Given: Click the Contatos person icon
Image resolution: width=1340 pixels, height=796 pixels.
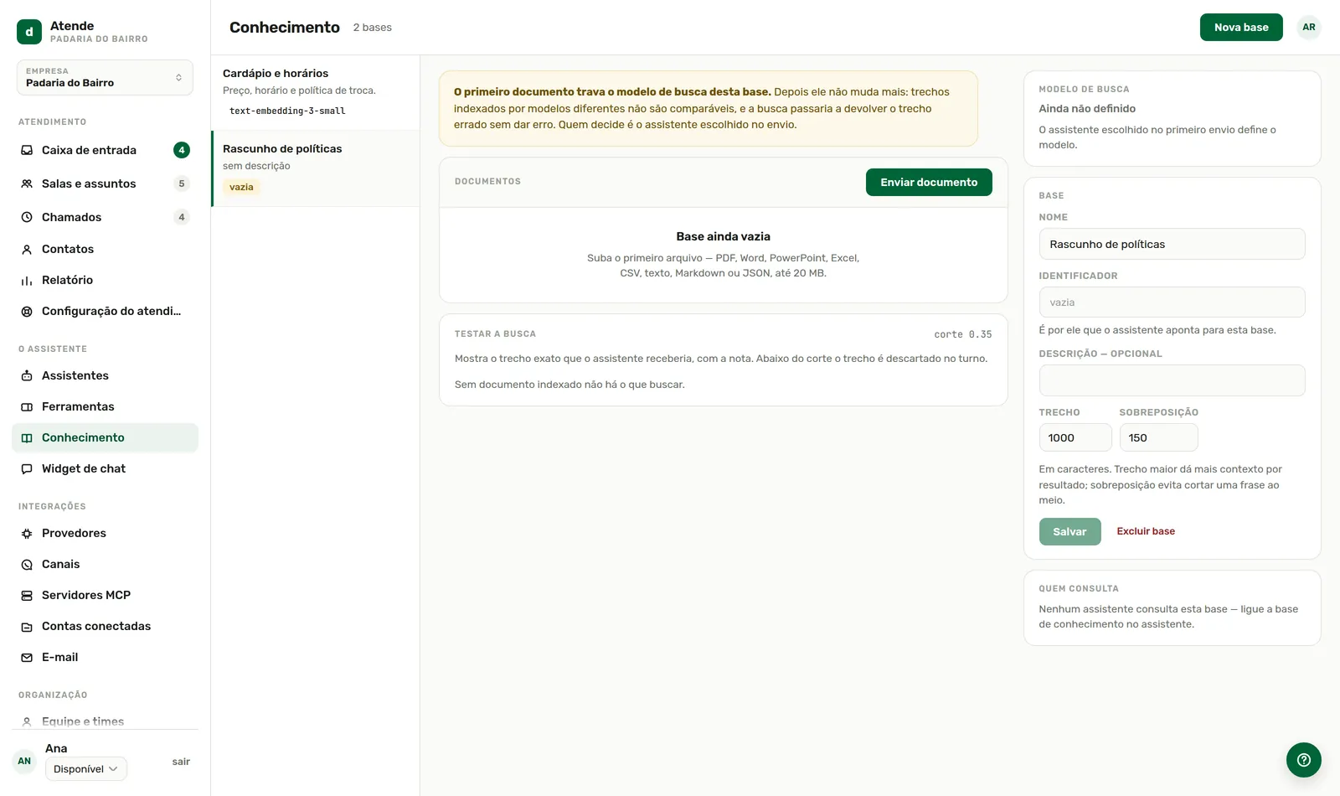Looking at the screenshot, I should tap(27, 249).
